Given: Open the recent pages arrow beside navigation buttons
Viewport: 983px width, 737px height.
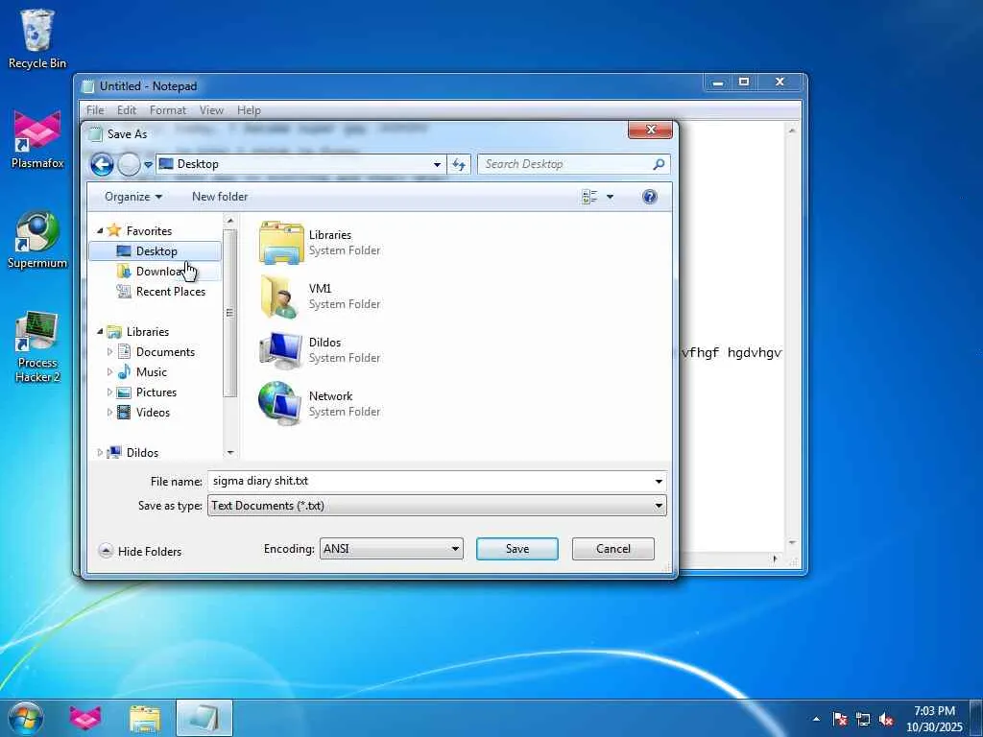Looking at the screenshot, I should click(x=148, y=164).
